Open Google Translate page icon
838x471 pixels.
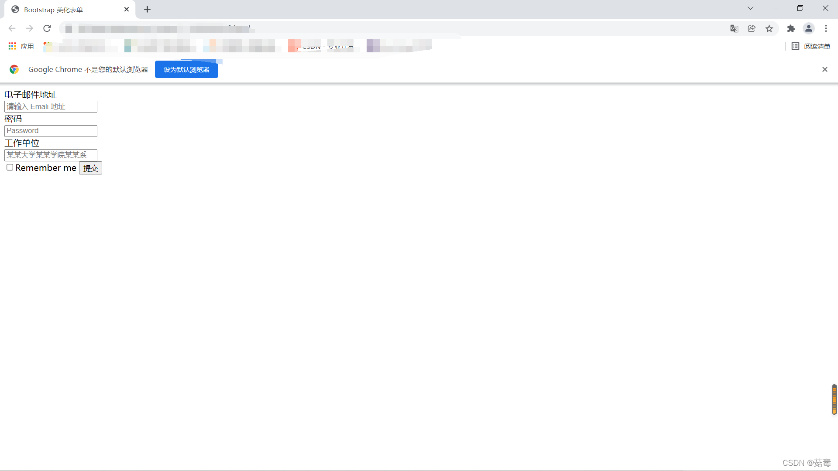[x=734, y=28]
